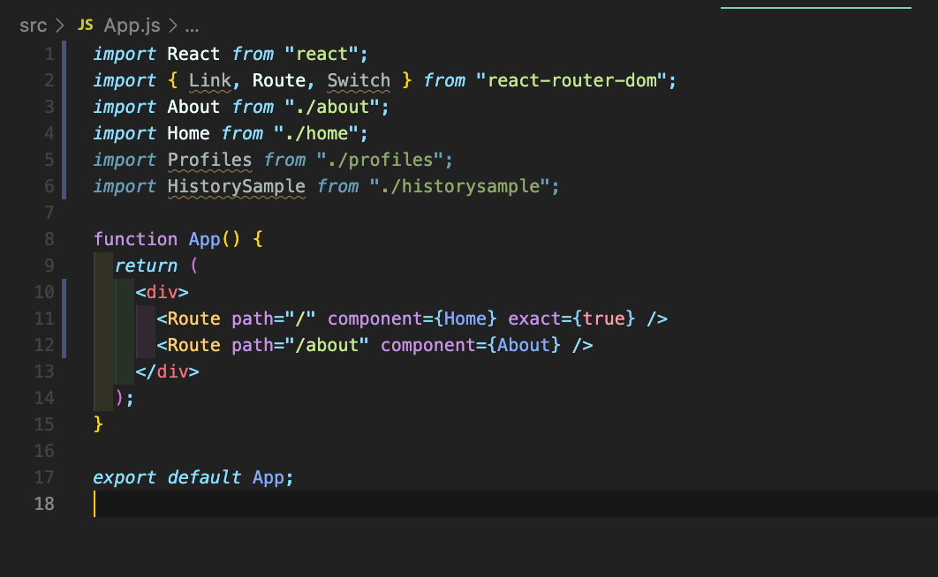Expand the breadcrumb ellipsis symbol path
938x577 pixels.
[192, 26]
